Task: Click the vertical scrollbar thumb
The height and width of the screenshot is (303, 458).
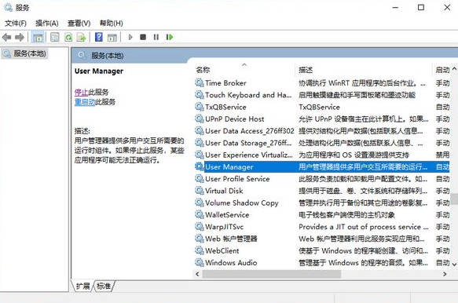Action: click(455, 199)
